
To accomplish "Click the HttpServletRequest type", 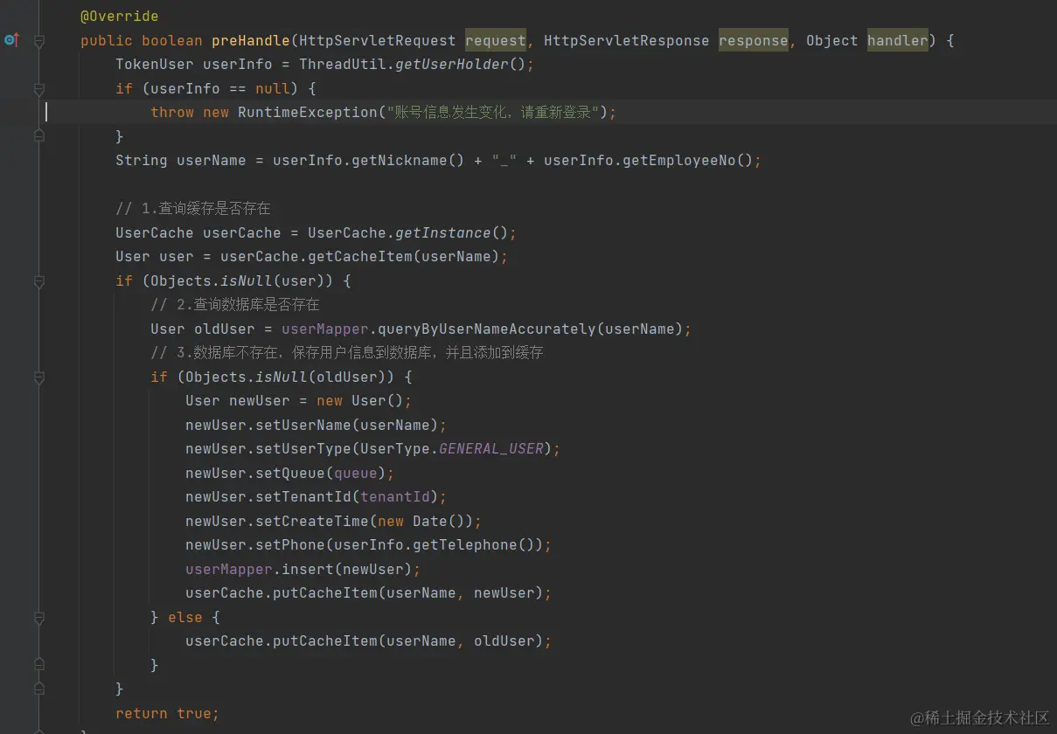I will (x=378, y=40).
